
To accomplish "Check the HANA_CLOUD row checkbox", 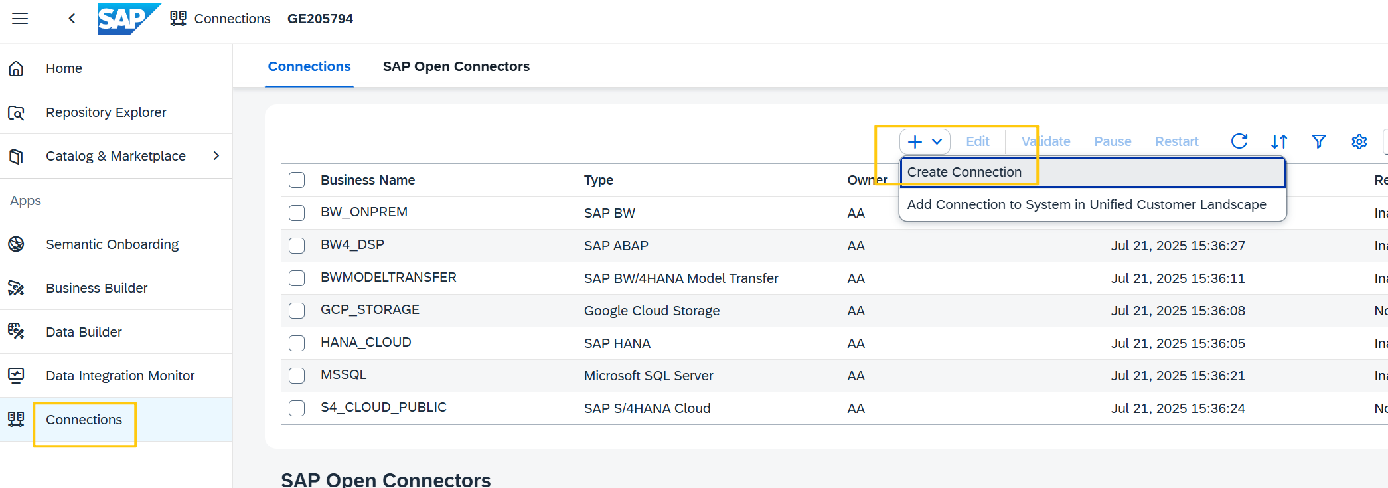I will point(297,343).
